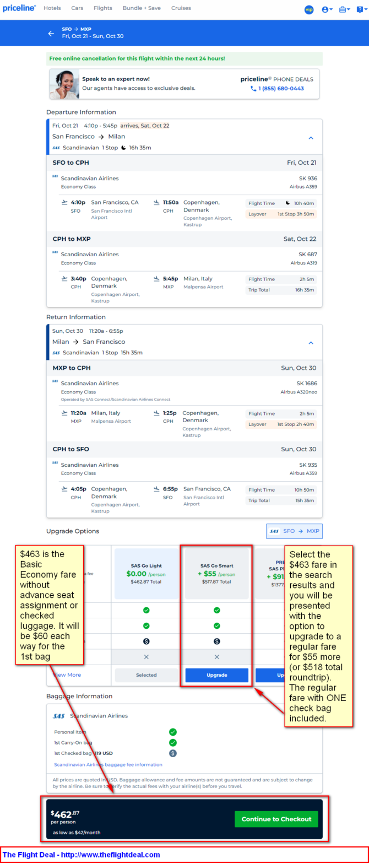The image size is (369, 863).
Task: Click the 'Layover 1st Stop 2h 40m' text
Action: pos(281,424)
